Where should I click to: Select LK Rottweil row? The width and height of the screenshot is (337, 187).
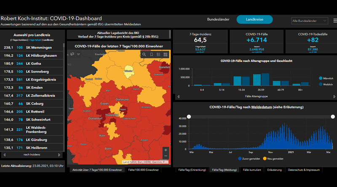(32, 111)
